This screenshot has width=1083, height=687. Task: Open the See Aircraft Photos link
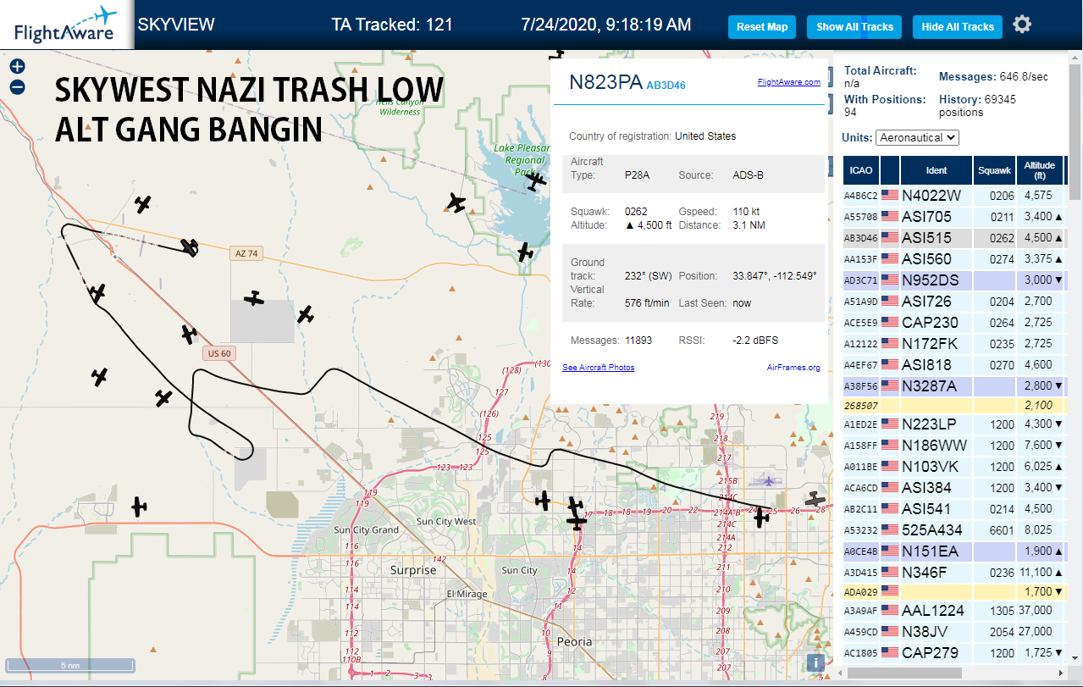599,367
